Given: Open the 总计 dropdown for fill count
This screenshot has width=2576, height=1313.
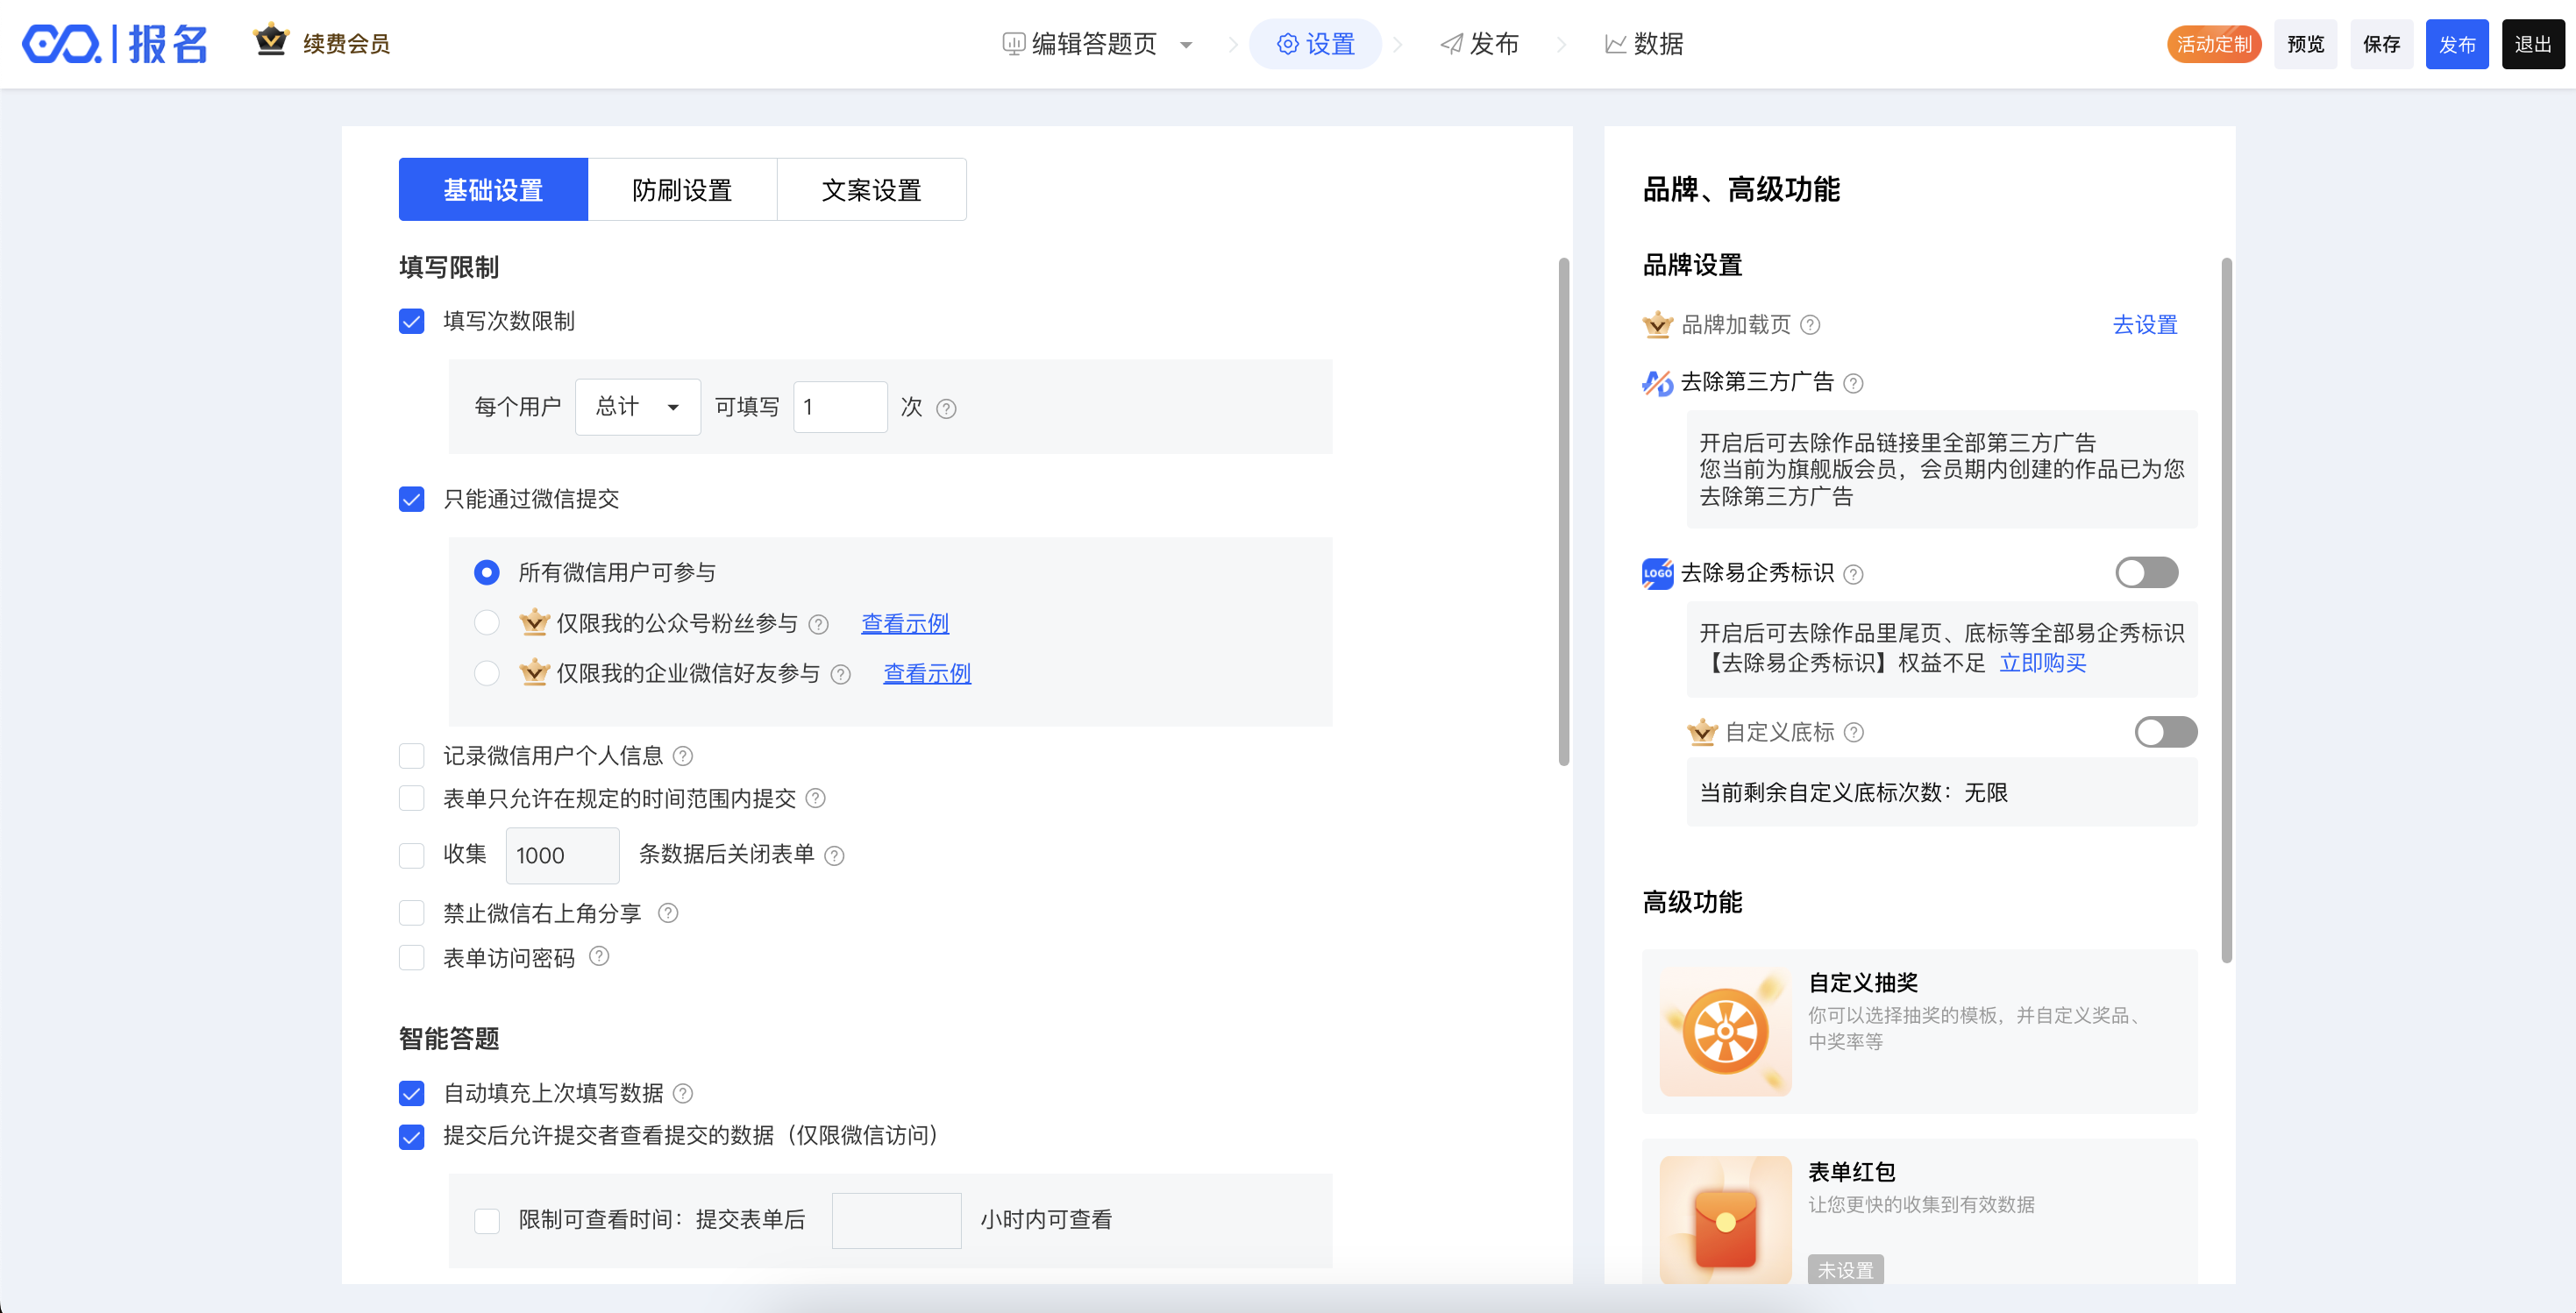Looking at the screenshot, I should click(x=638, y=407).
